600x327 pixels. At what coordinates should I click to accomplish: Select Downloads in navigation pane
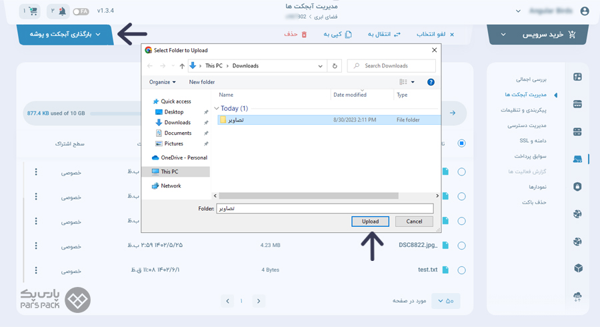click(x=177, y=123)
